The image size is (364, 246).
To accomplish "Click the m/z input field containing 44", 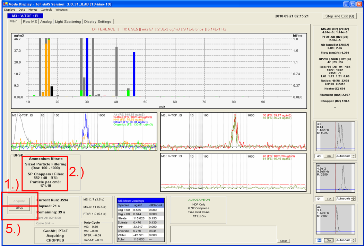I will coord(319,240).
